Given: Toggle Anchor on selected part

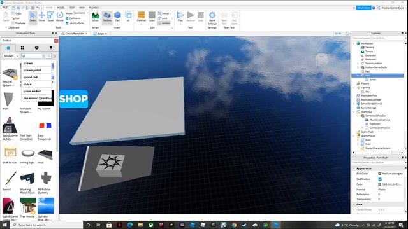Looking at the screenshot, I should point(164,23).
